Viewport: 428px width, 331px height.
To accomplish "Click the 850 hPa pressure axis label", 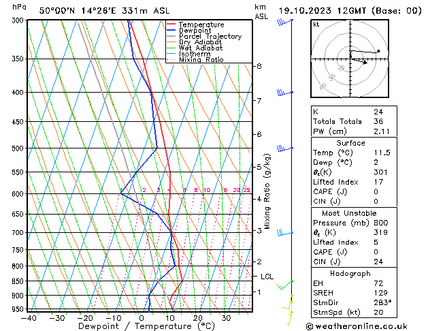I will [x=18, y=281].
